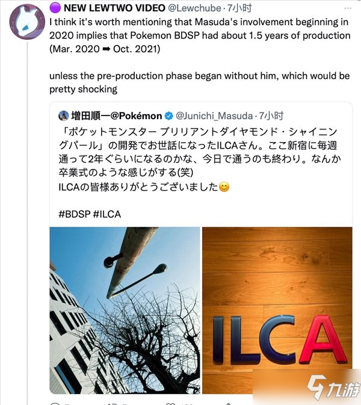
Task: Open Junichi Masuda's small avatar
Action: (x=64, y=116)
